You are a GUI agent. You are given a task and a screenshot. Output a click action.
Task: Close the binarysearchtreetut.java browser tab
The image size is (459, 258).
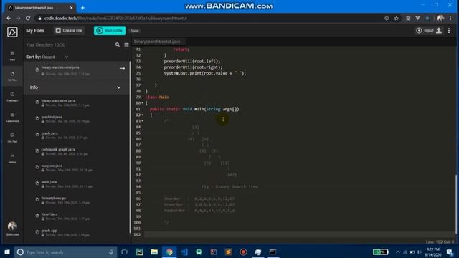point(71,8)
